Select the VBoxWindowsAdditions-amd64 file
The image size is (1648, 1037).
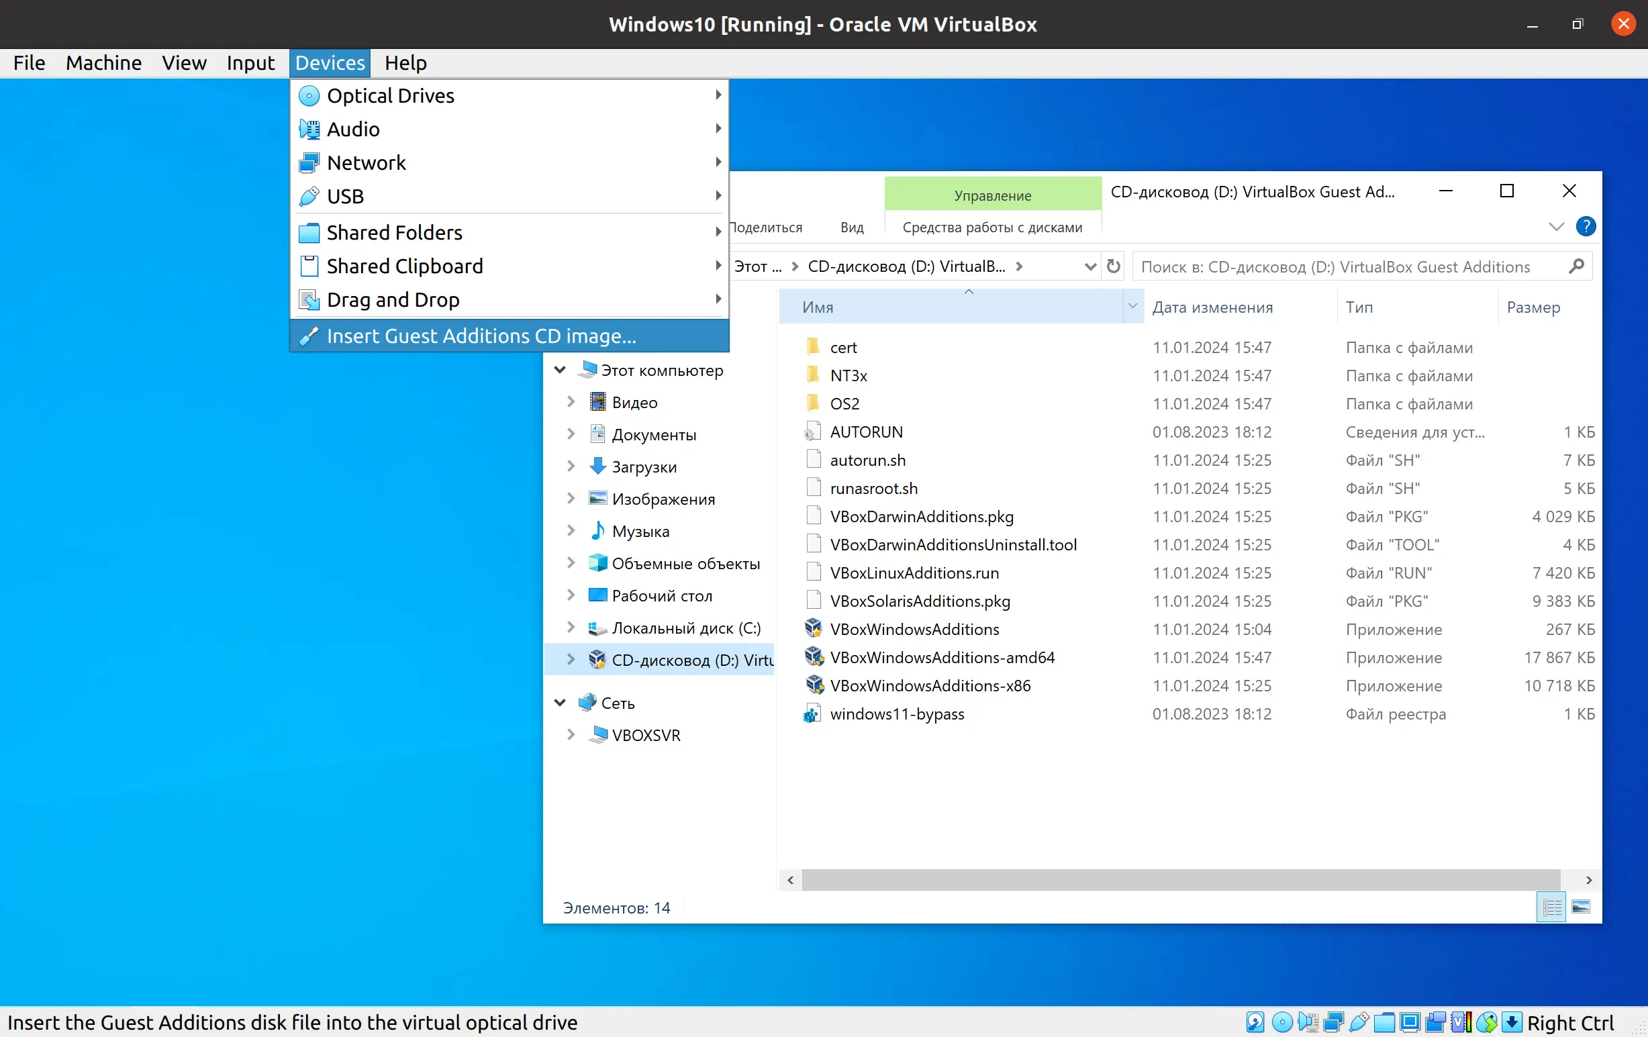[942, 657]
